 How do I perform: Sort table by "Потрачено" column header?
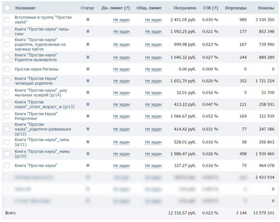[185, 8]
